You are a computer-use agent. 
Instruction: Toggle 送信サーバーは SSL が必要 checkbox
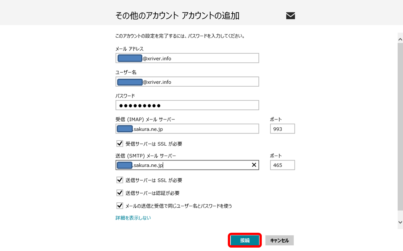(x=120, y=180)
